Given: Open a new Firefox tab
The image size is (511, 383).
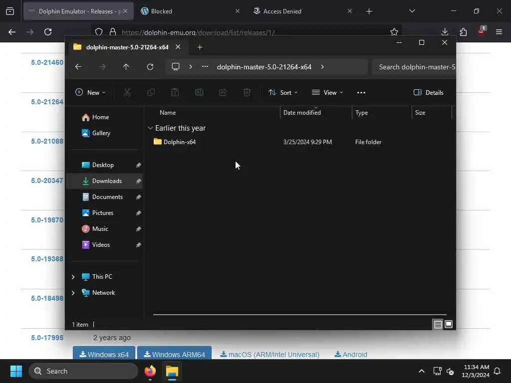Looking at the screenshot, I should [369, 11].
